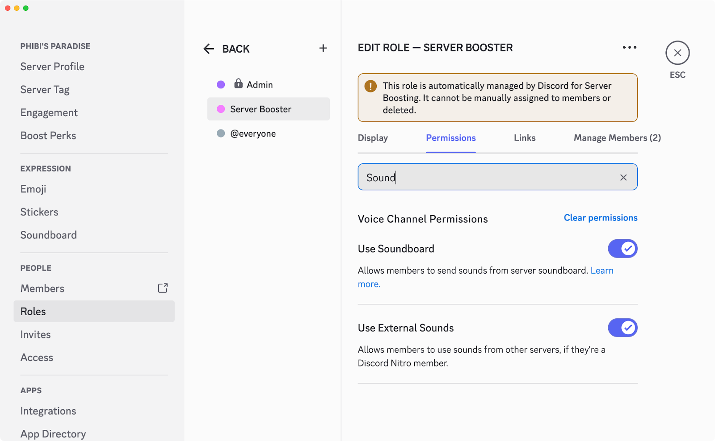
Task: Select the Server Booster role
Action: point(269,109)
